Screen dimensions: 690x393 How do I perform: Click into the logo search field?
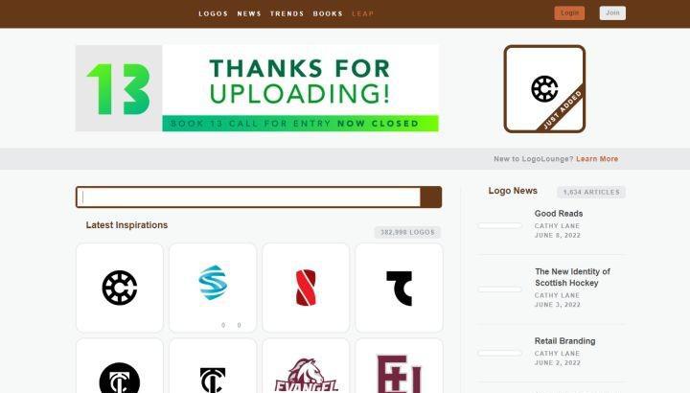(248, 197)
